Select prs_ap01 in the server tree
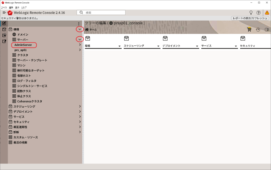This screenshot has height=170, width=271. point(21,50)
